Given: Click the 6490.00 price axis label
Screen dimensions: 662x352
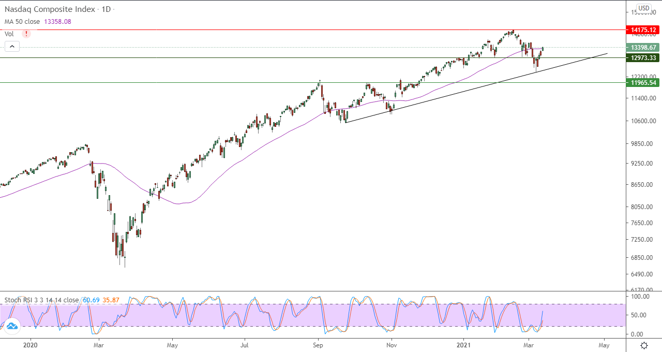Looking at the screenshot, I should click(641, 274).
